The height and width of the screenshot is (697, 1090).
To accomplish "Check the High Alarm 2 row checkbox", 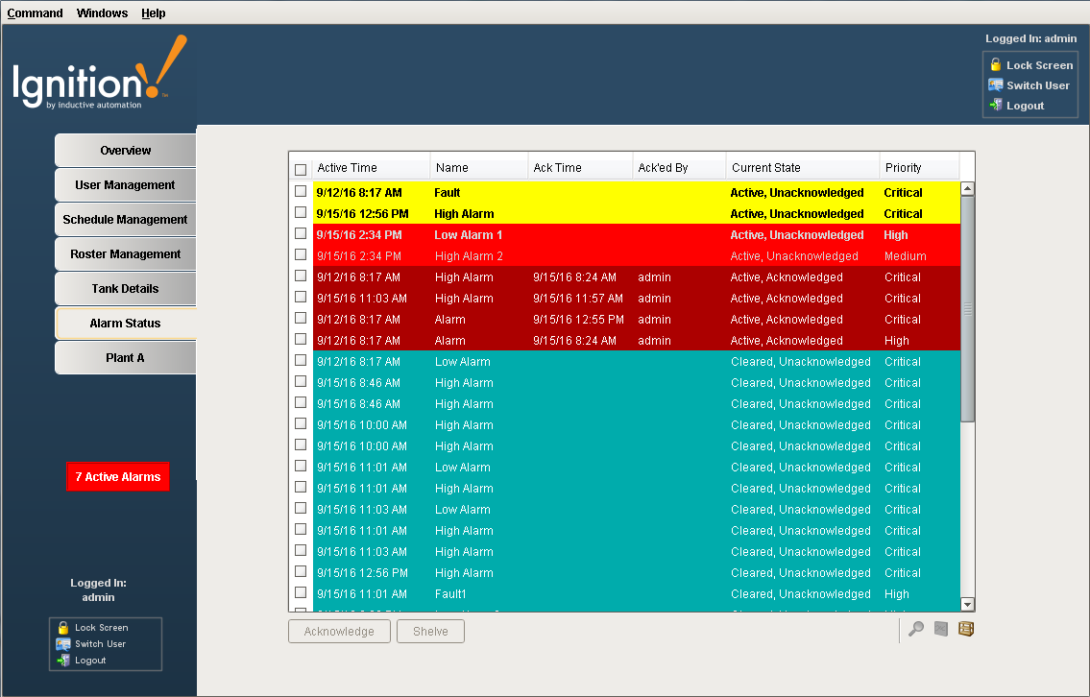I will (301, 254).
